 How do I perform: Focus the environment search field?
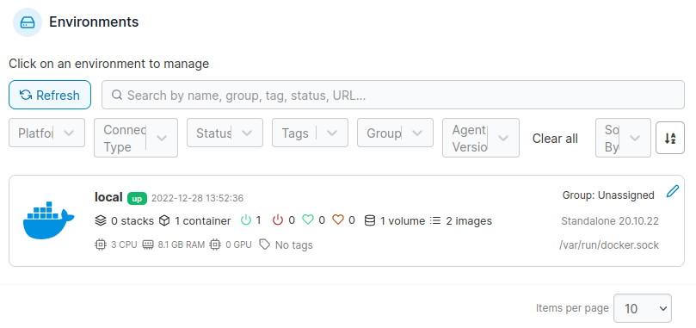[x=393, y=95]
